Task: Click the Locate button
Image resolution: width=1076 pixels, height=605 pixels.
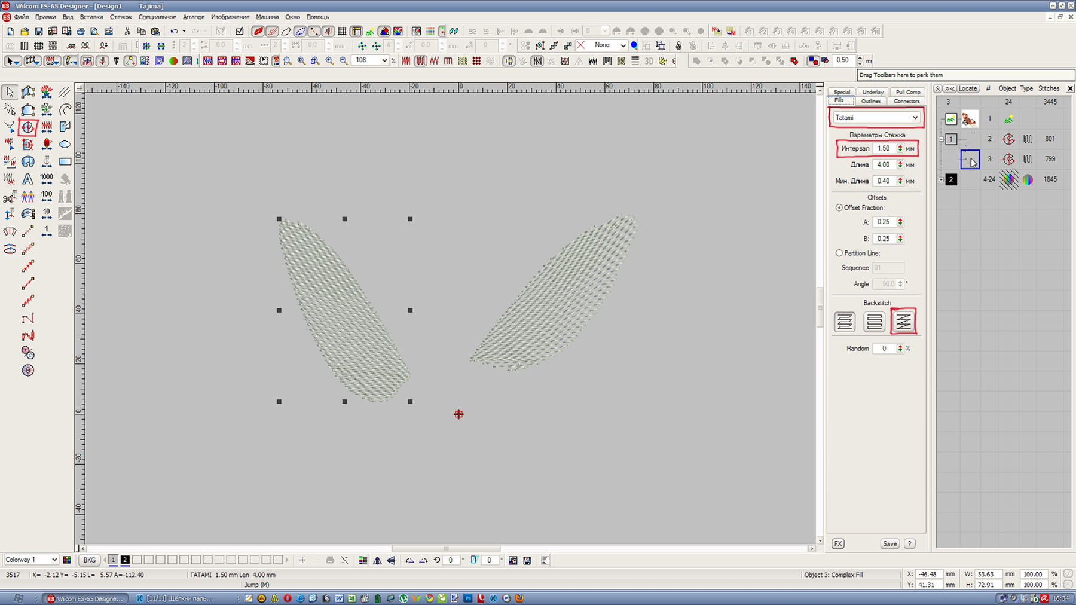Action: [967, 88]
